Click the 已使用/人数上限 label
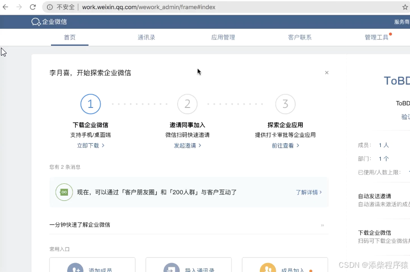The height and width of the screenshot is (272, 410). [379, 172]
